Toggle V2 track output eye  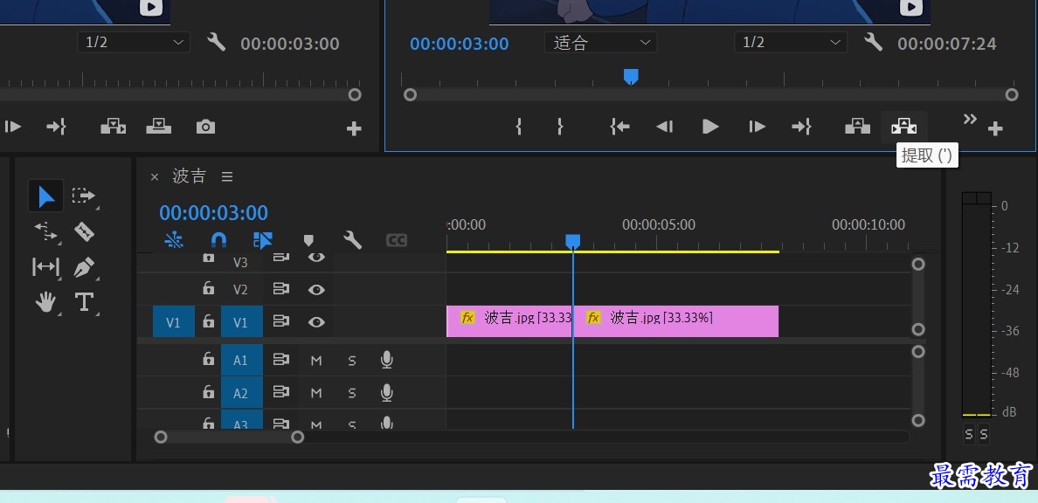click(316, 289)
